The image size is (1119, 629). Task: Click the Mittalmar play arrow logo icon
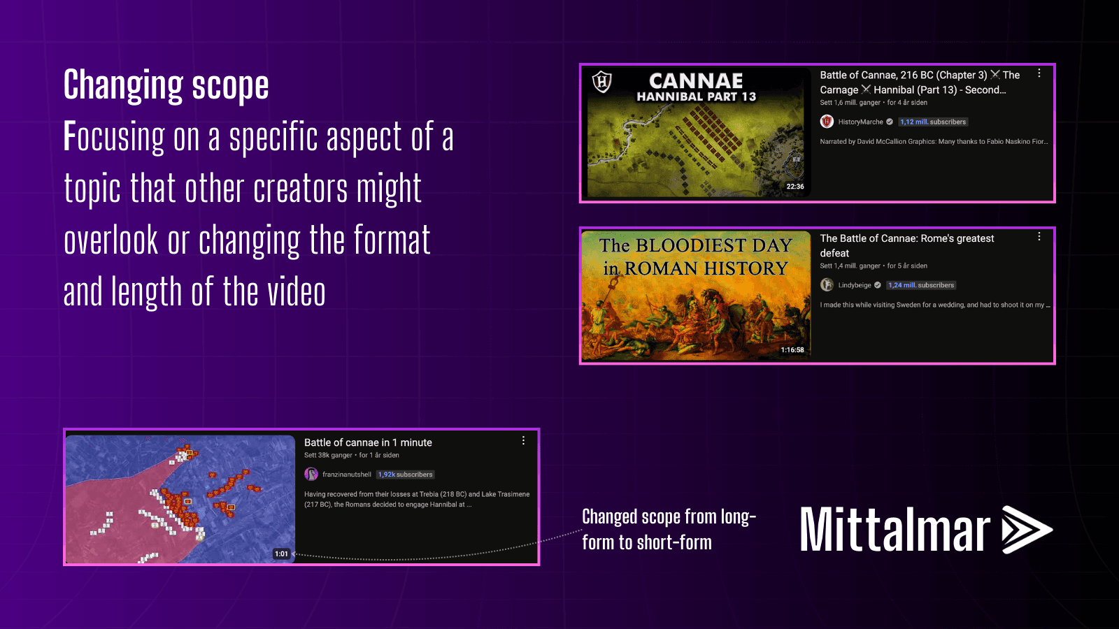(x=1027, y=530)
